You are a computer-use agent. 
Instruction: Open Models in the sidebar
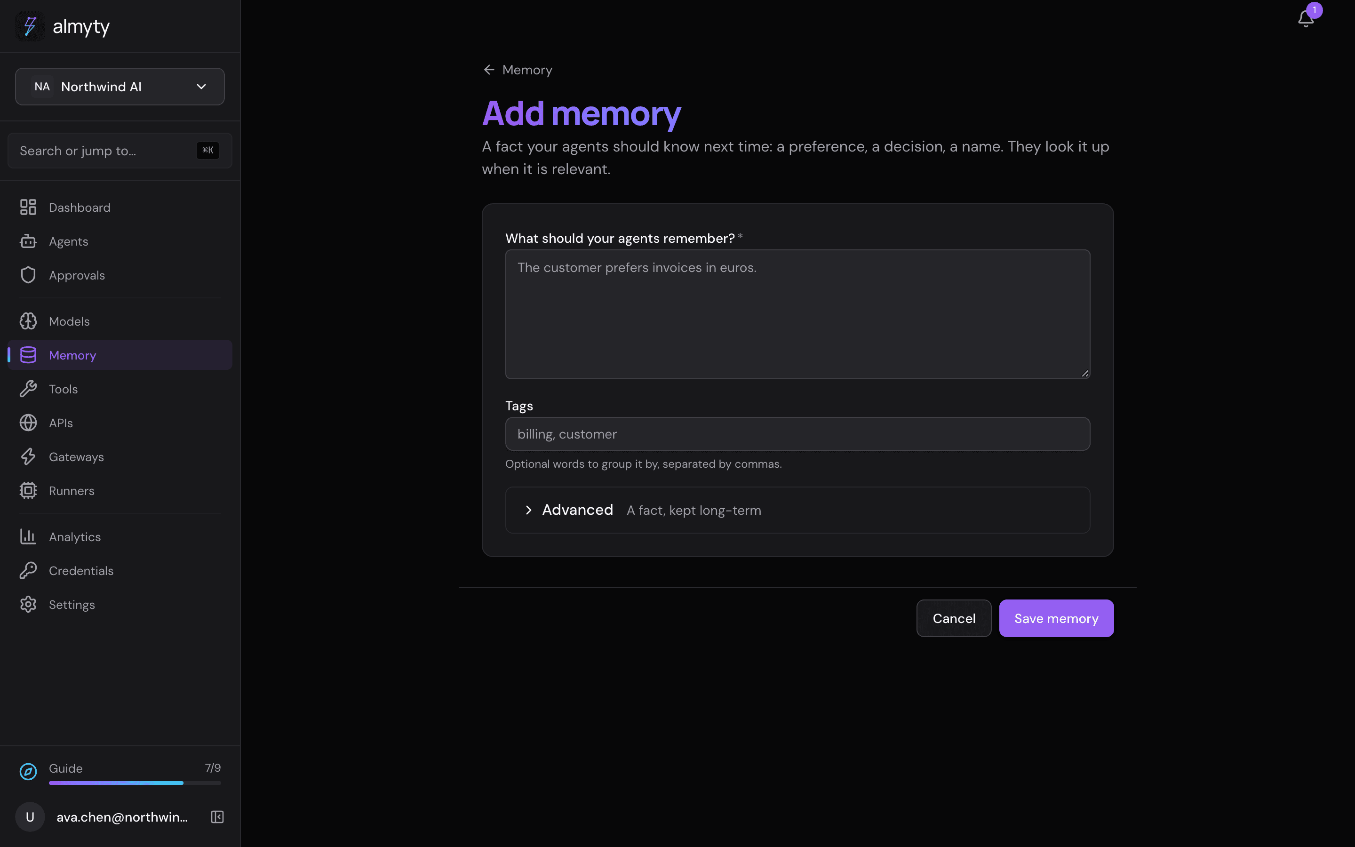[x=120, y=321]
